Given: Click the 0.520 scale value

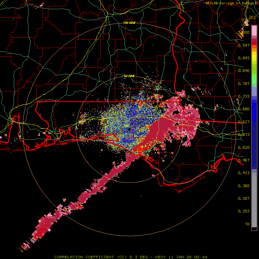Looking at the screenshot, I should [244, 147].
